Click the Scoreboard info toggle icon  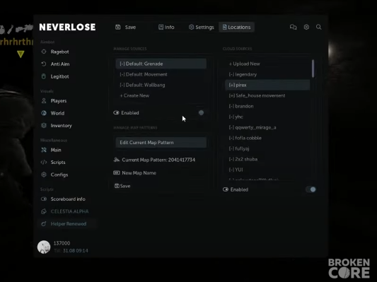point(44,199)
